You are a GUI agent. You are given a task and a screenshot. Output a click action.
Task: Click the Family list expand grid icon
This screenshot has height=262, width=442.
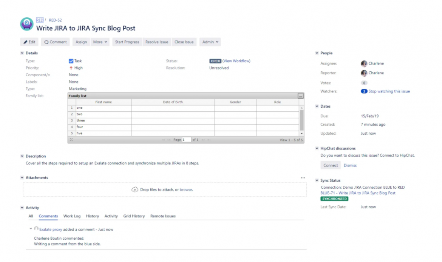71,140
